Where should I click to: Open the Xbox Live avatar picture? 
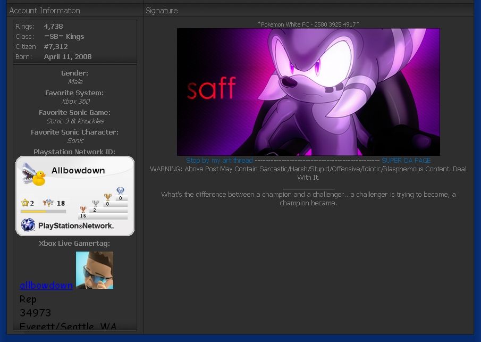pos(95,270)
